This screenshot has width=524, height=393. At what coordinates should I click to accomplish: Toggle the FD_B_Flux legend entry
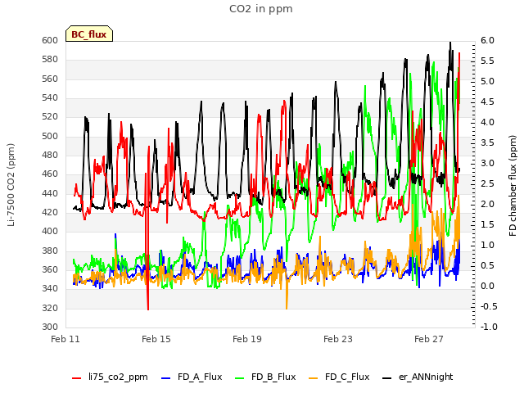pos(265,377)
